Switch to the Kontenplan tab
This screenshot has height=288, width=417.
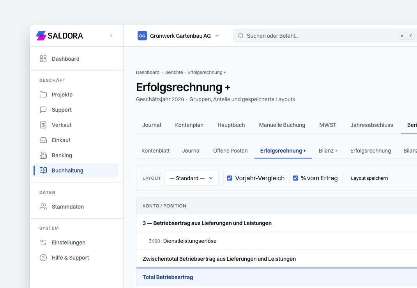(x=189, y=125)
